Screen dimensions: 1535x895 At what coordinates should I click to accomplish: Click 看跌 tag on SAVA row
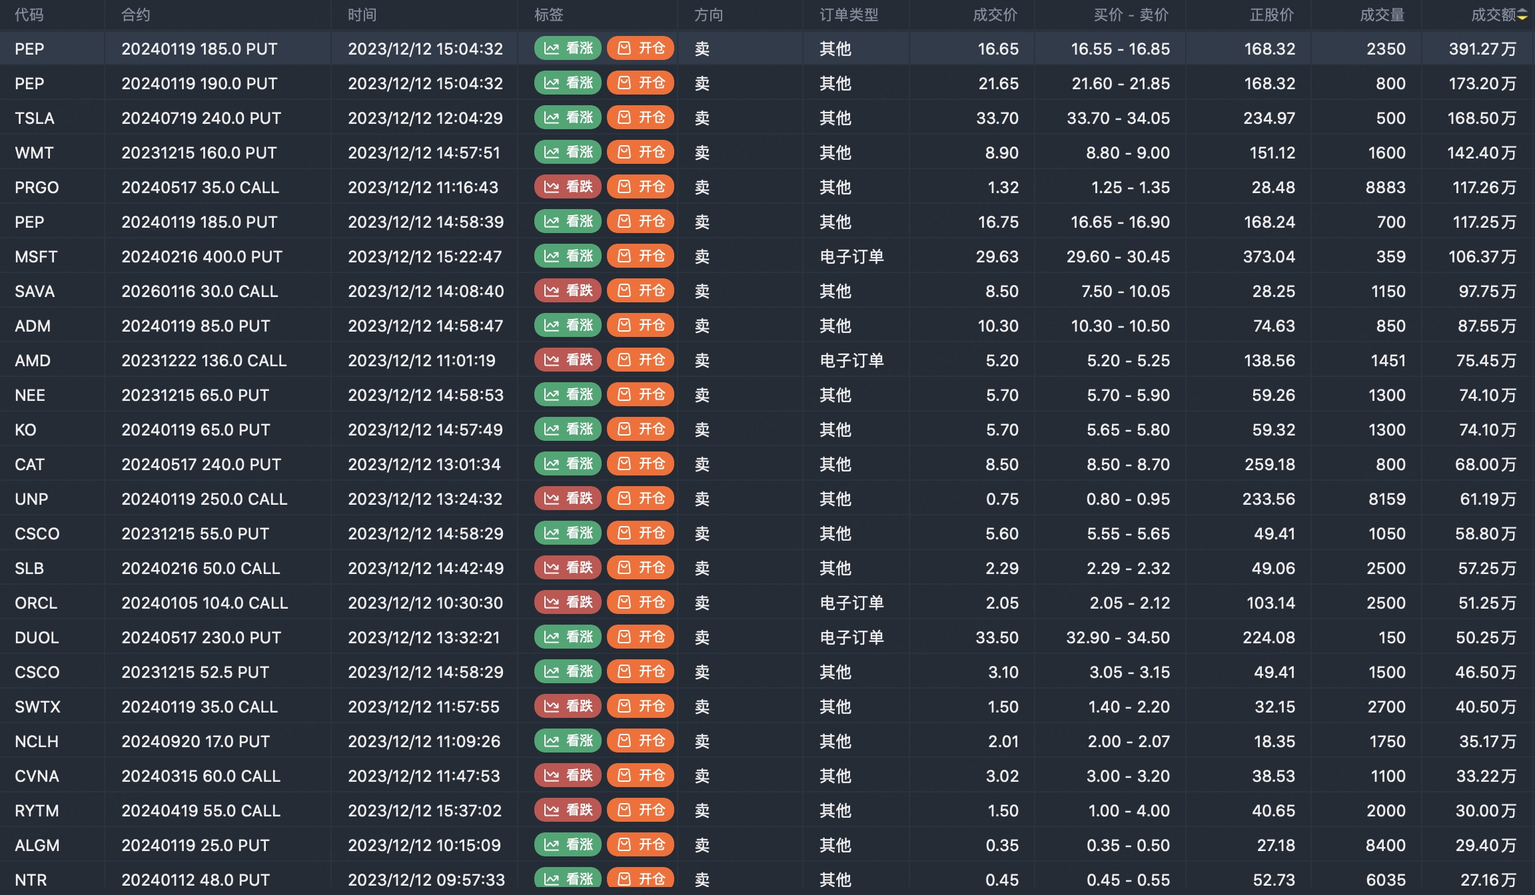[x=568, y=291]
